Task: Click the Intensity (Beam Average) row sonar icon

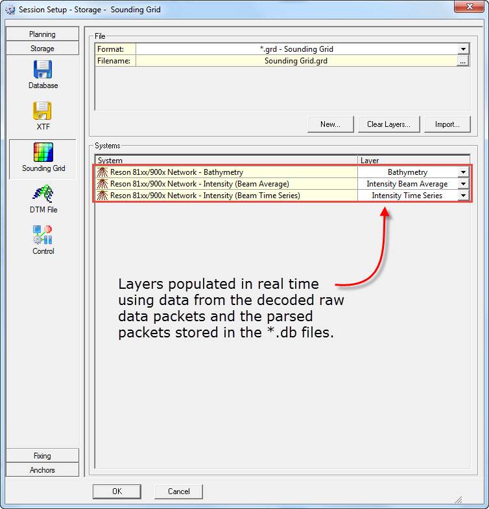Action: click(102, 184)
